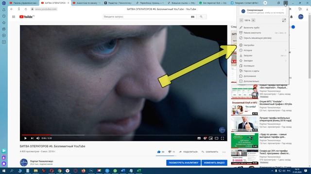This screenshot has height=174, width=311.
Task: Open the channel avatar below the video
Action: (24, 162)
